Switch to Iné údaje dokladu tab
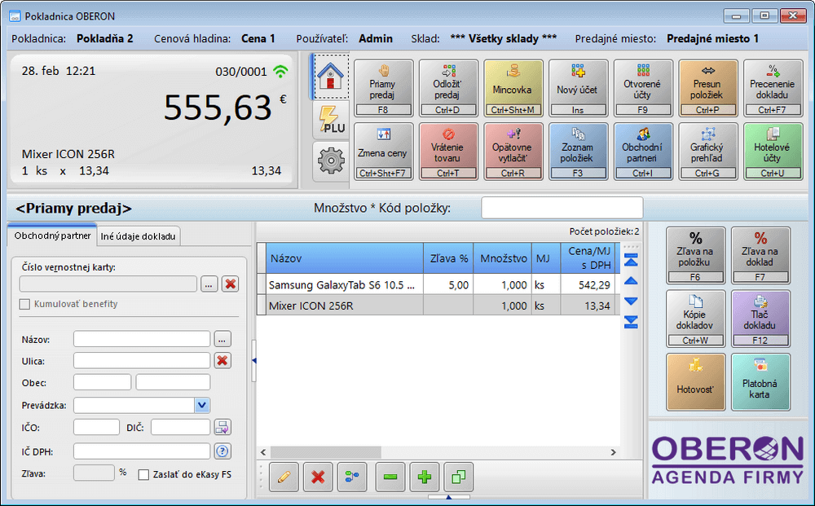 pos(137,236)
